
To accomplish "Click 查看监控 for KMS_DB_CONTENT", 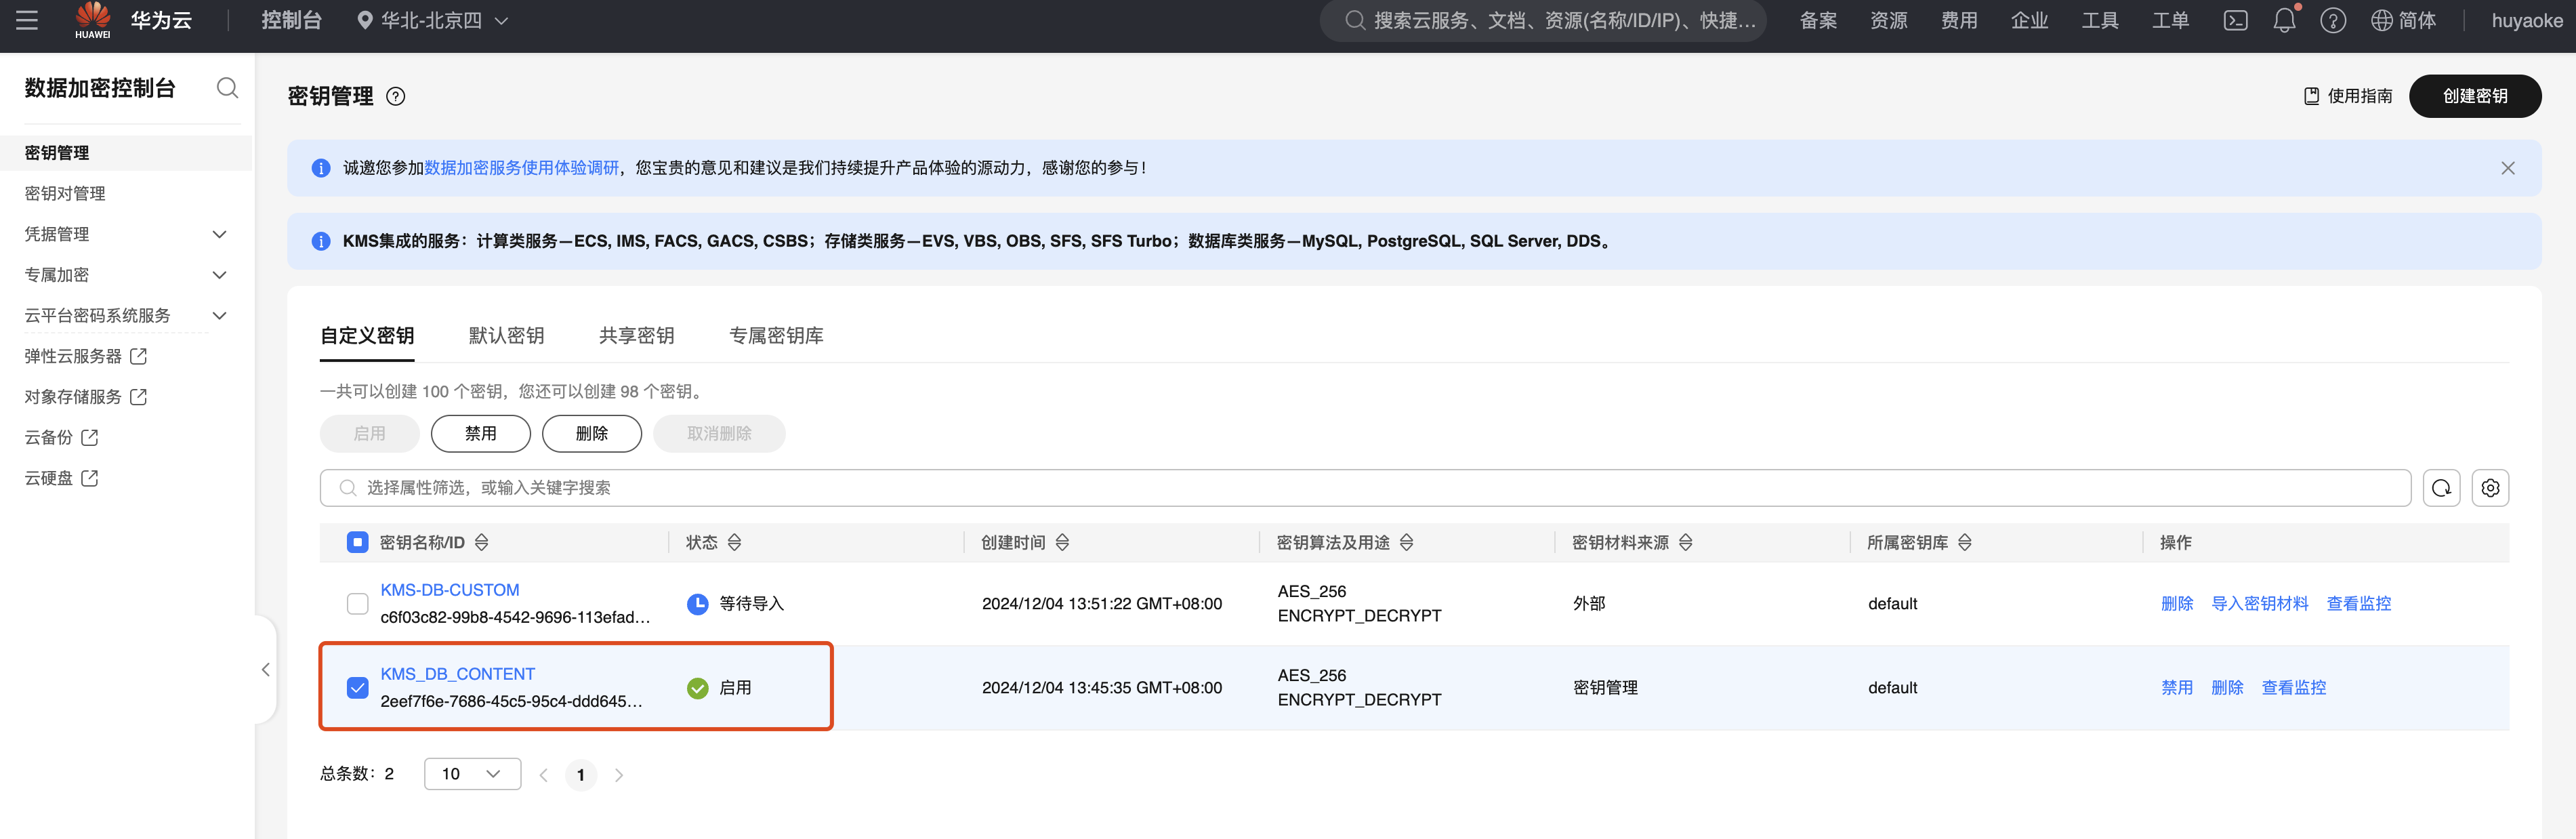I will (2294, 688).
